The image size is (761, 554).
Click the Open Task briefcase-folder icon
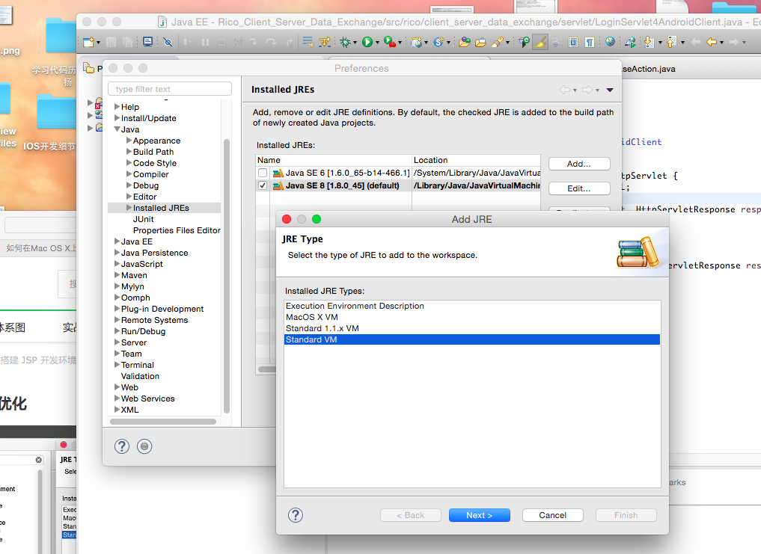(480, 42)
